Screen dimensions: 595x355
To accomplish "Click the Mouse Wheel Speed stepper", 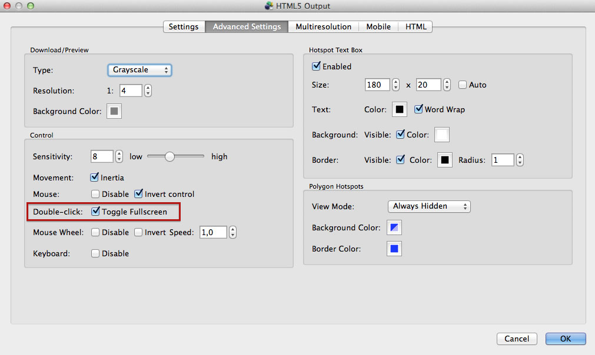I will pos(232,232).
